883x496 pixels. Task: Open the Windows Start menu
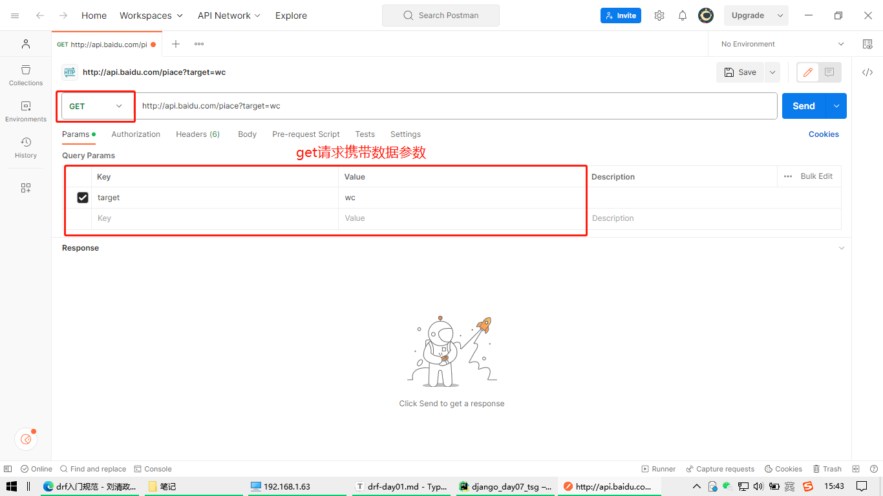click(x=11, y=486)
